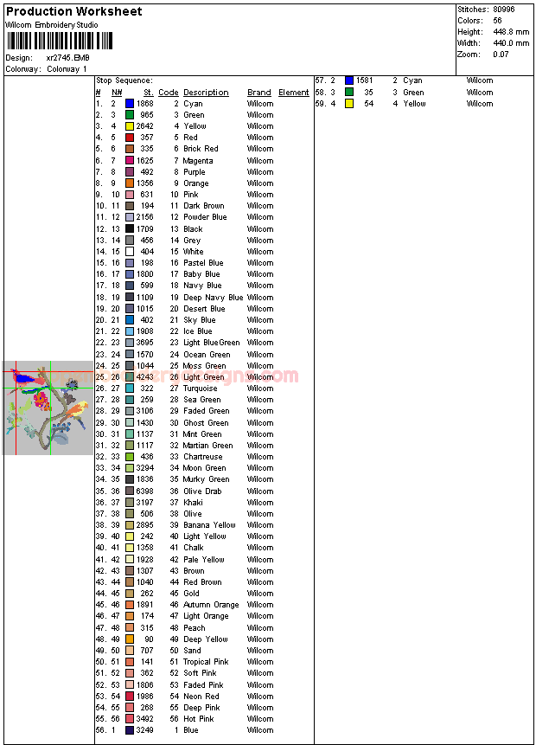
Task: Click the Colors count 56
Action: pyautogui.click(x=497, y=21)
